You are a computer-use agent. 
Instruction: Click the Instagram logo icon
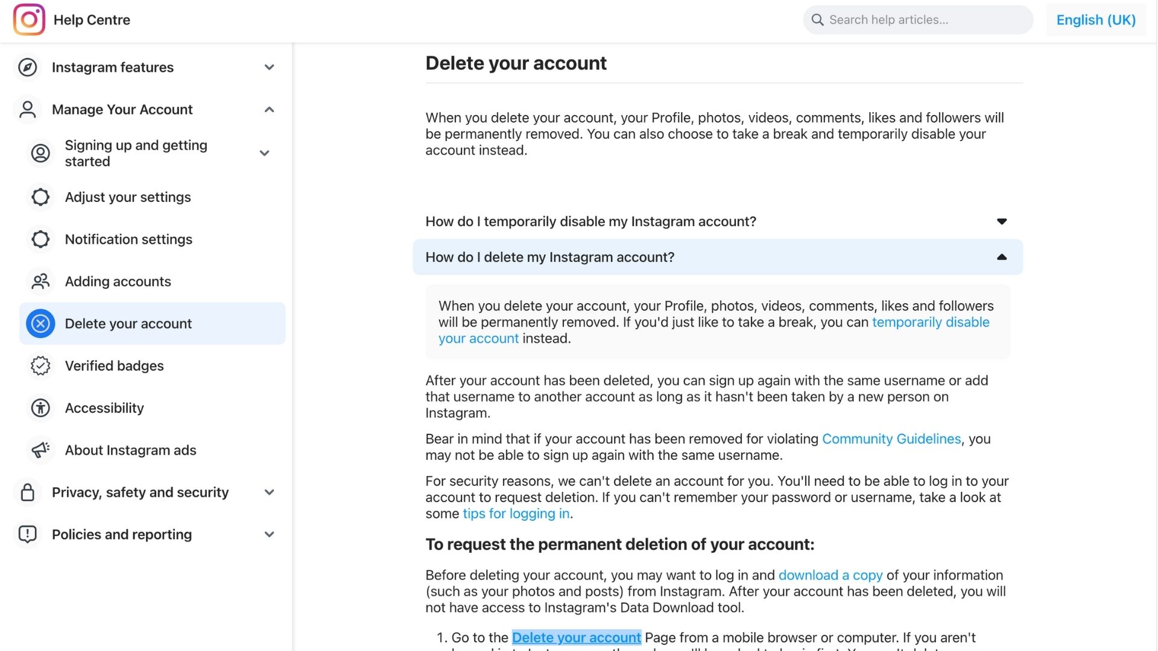click(x=29, y=19)
